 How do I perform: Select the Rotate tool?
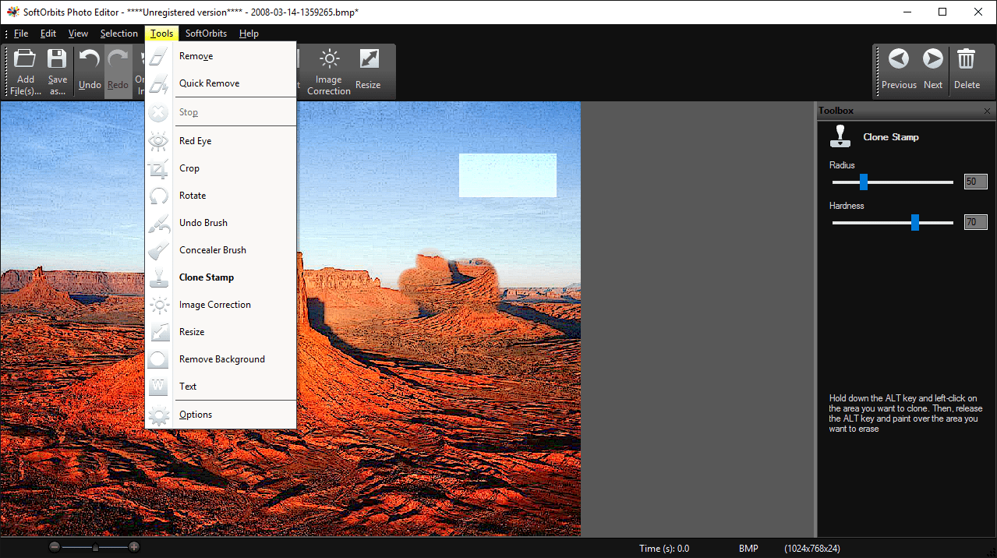click(192, 195)
